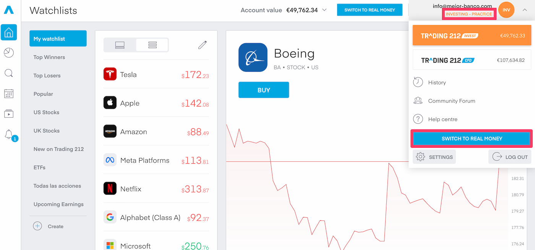Select the My watchlist tab

point(58,39)
